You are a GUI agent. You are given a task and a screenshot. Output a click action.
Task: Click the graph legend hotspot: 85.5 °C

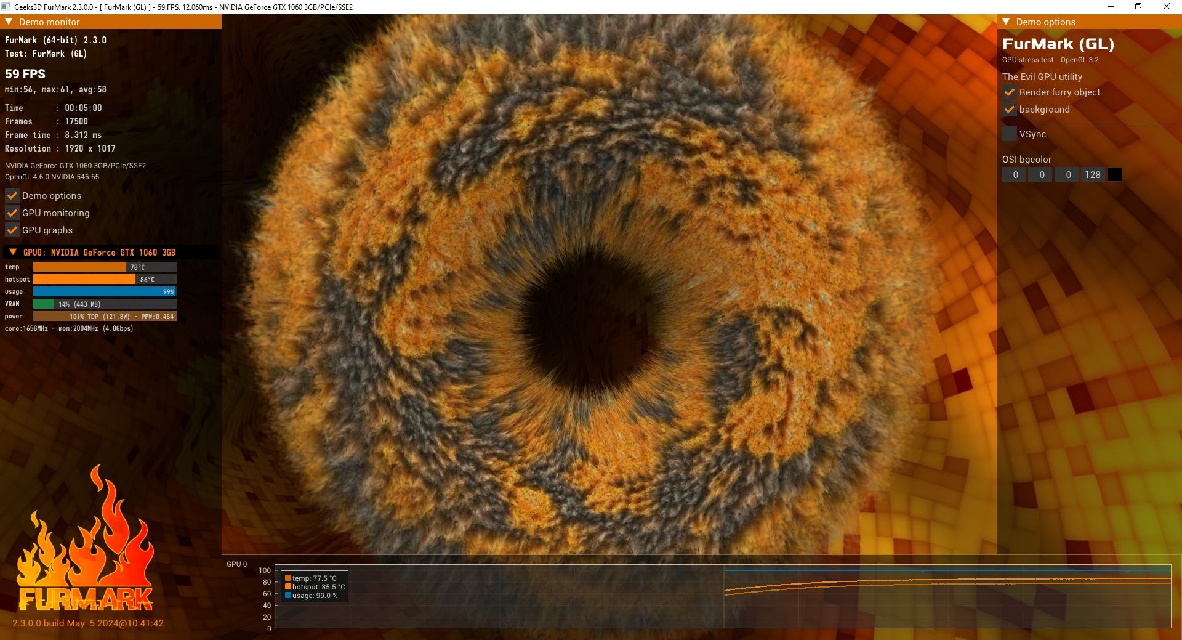coord(315,587)
